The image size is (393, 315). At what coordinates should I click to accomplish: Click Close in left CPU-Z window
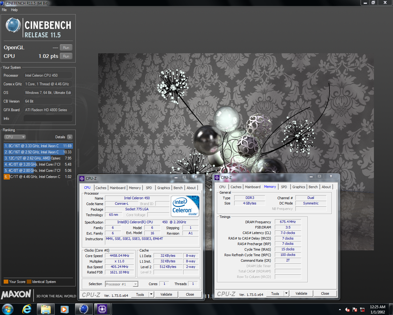coord(190,294)
